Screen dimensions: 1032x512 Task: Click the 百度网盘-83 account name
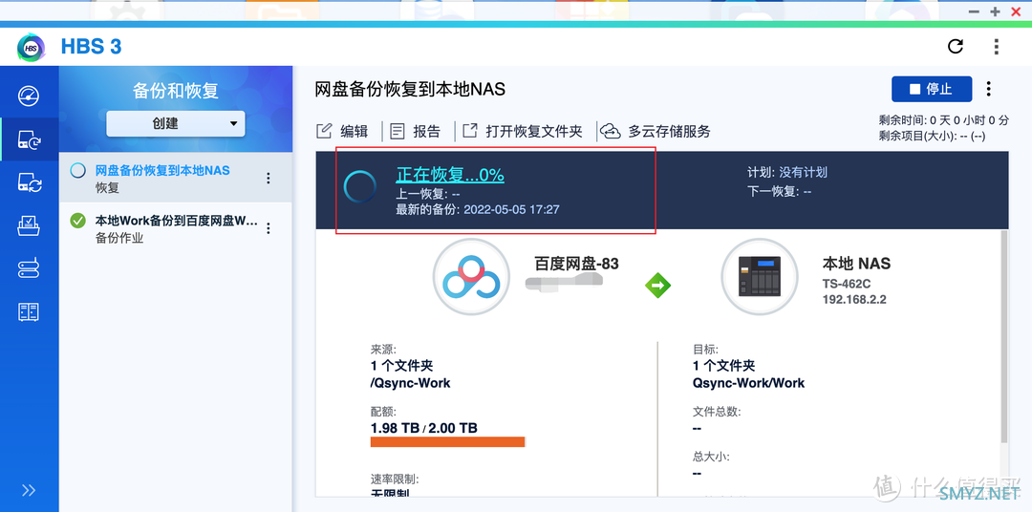point(576,264)
